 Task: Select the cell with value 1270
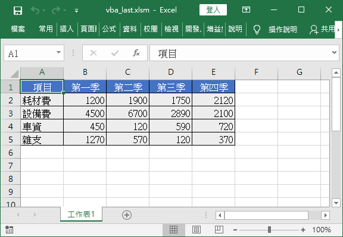(x=85, y=139)
